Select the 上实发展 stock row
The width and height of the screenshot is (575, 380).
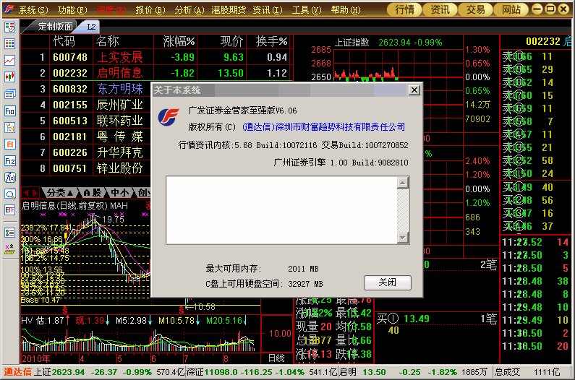pos(156,57)
